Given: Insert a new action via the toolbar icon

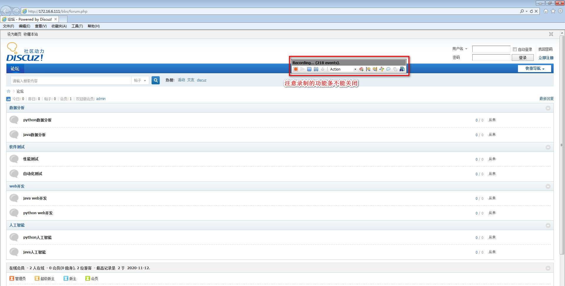Looking at the screenshot, I should tap(361, 69).
